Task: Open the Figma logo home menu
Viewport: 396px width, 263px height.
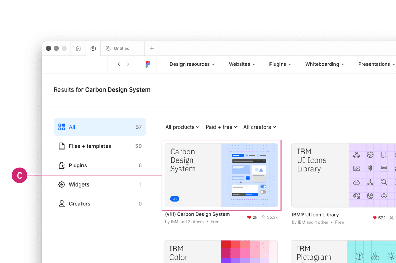Action: (148, 64)
